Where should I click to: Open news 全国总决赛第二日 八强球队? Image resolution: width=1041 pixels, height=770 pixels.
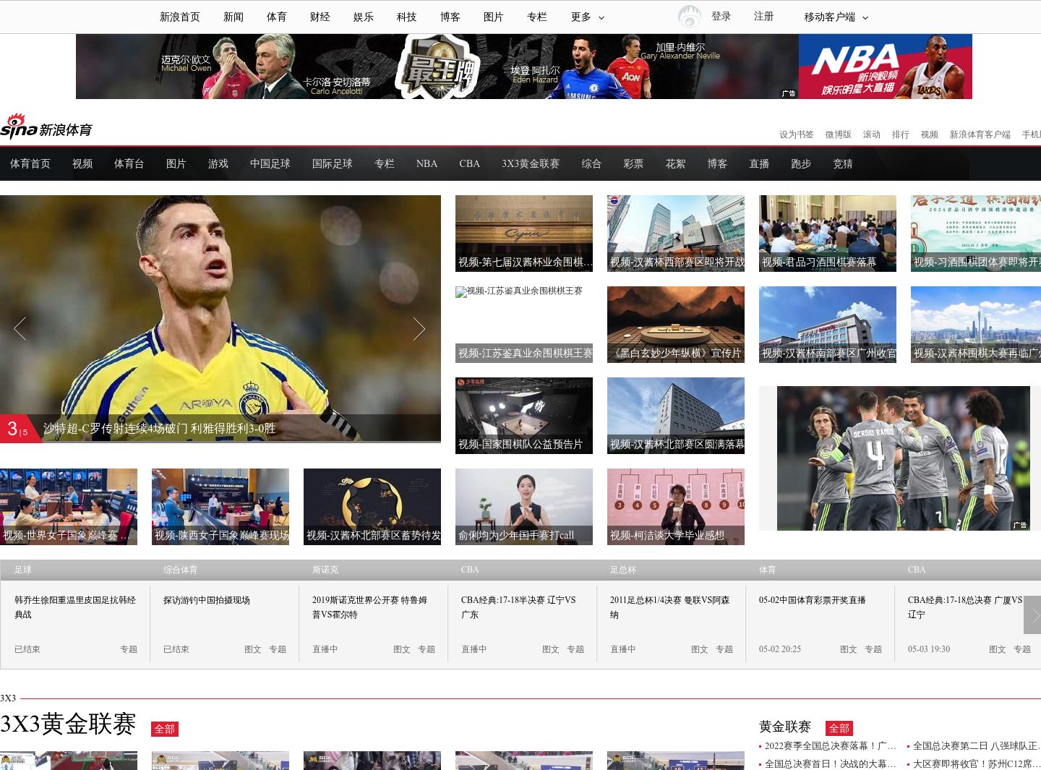tap(976, 745)
